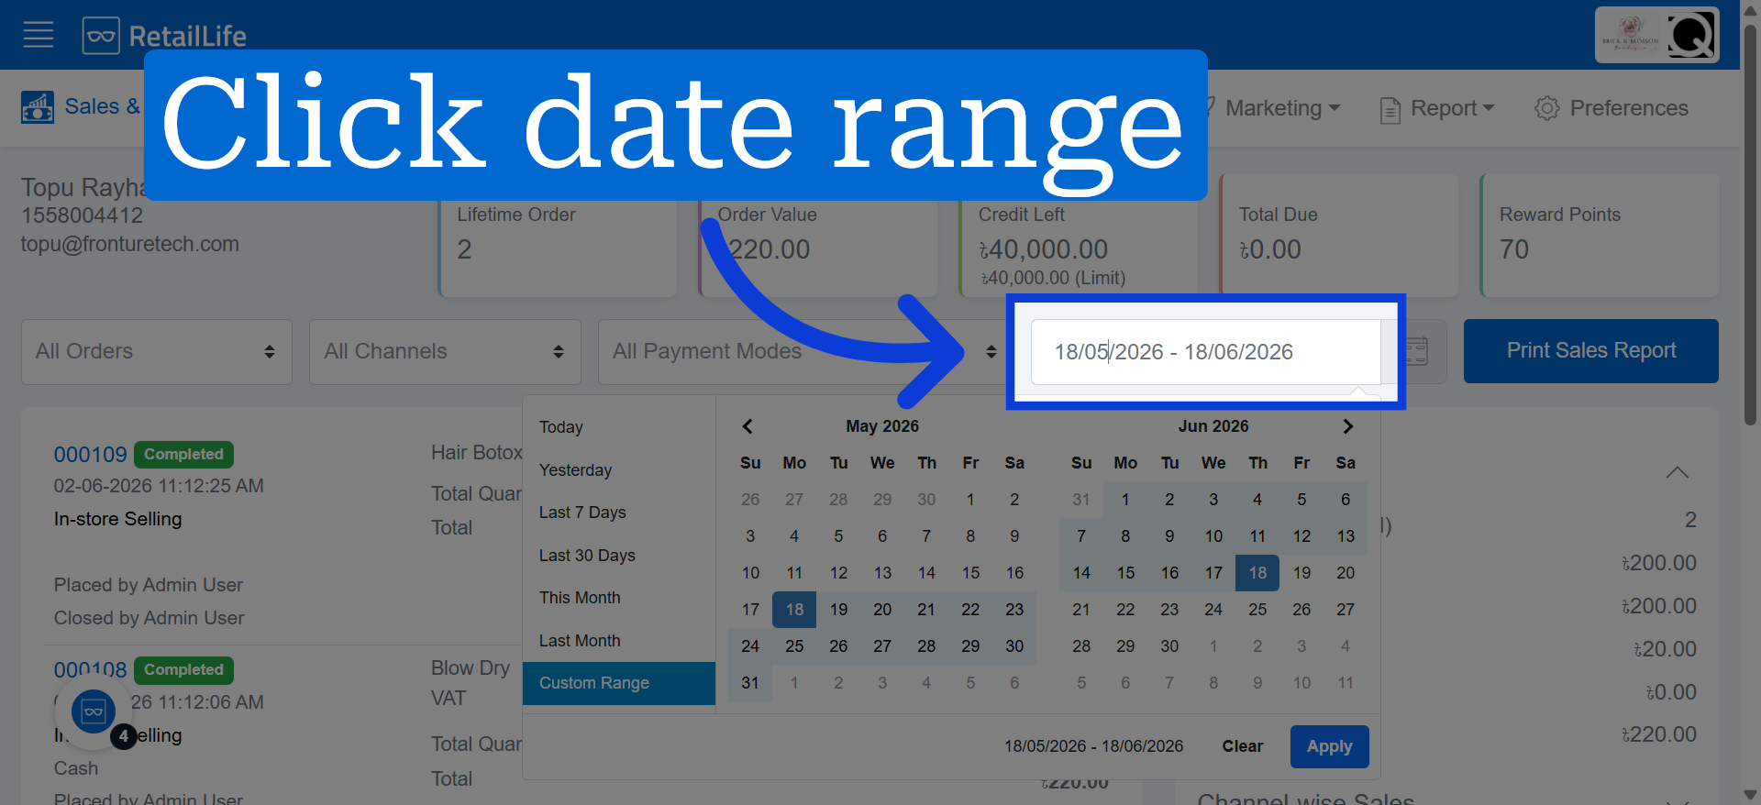Click the Sales module chart icon

tap(38, 107)
